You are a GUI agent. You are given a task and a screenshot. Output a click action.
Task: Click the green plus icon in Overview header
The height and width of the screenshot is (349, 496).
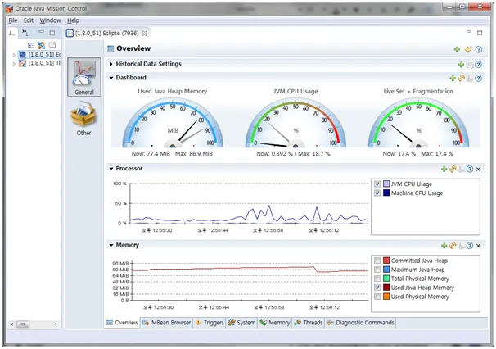pos(457,49)
